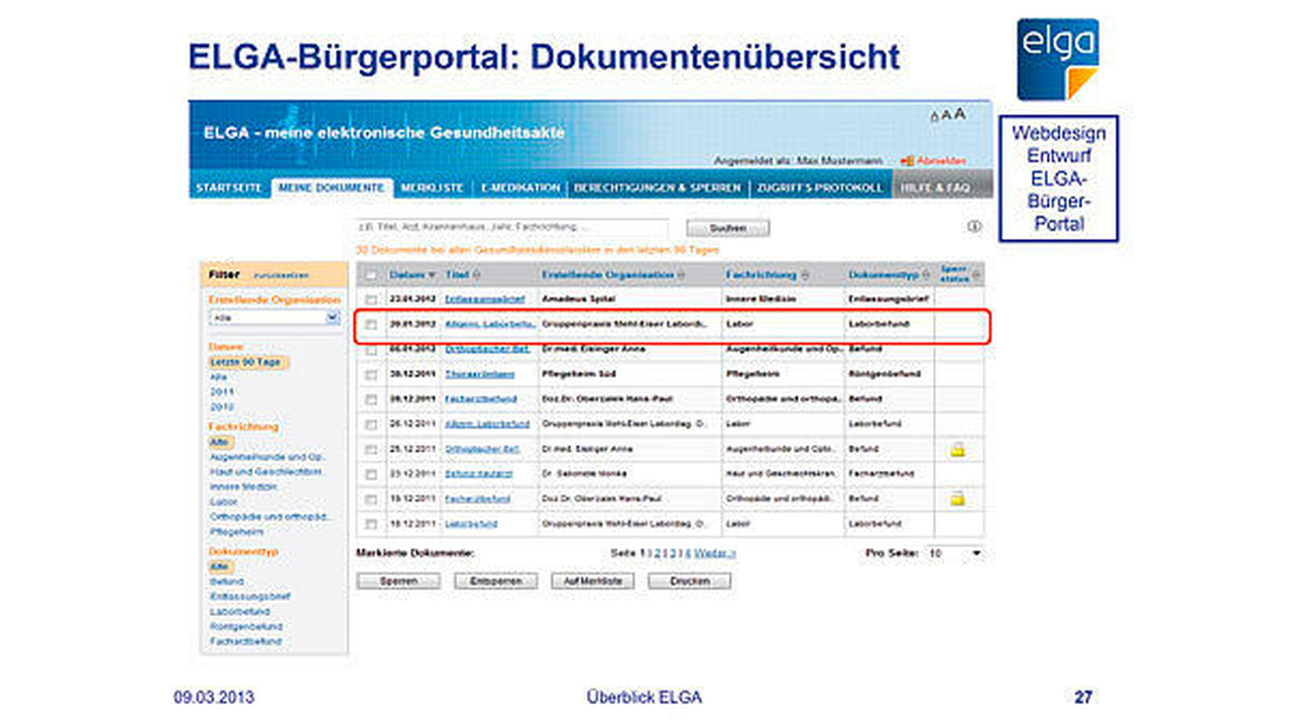The image size is (1289, 726).
Task: Filter Dokumenttyp by Facharztbefund
Action: pyautogui.click(x=246, y=641)
